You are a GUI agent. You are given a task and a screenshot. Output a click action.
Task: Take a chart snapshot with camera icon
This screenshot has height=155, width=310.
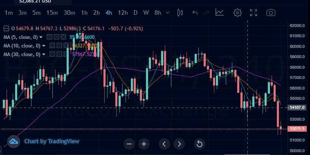(x=271, y=13)
